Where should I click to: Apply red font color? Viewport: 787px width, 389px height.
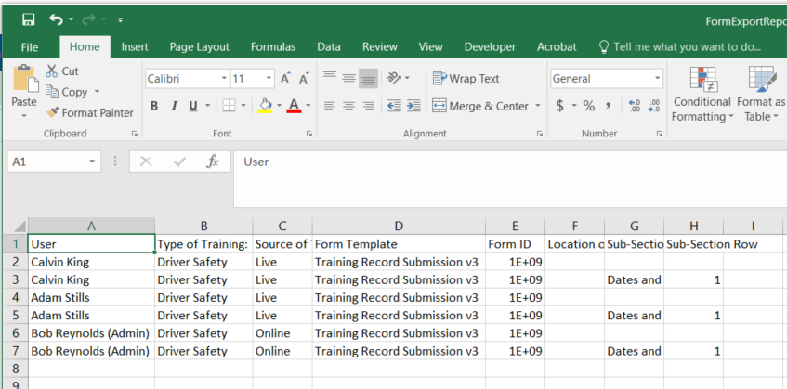(295, 105)
